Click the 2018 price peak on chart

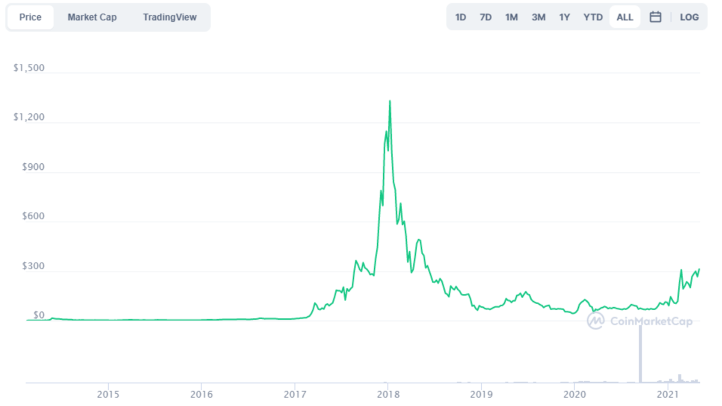point(390,101)
